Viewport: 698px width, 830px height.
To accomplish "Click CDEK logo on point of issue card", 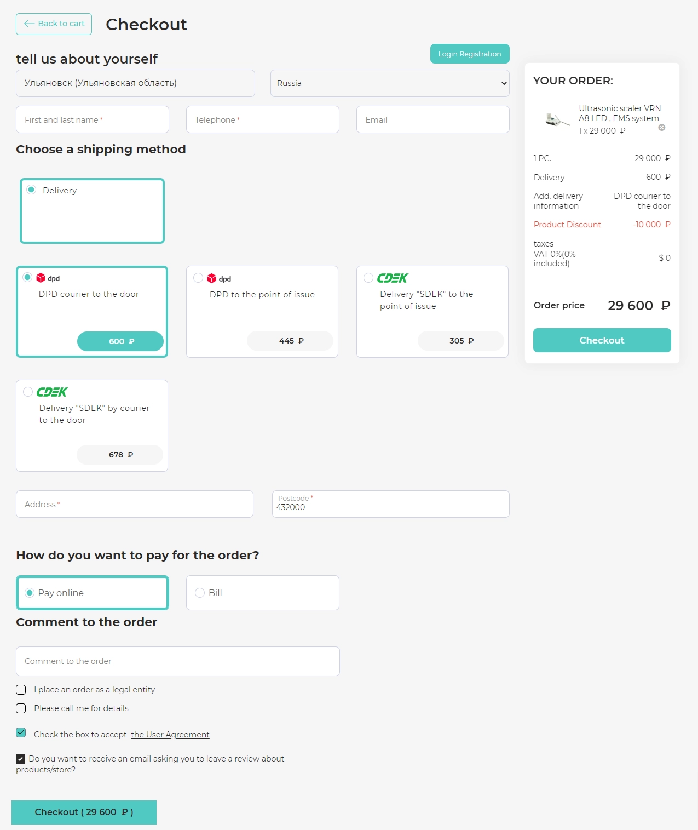I will coord(393,278).
